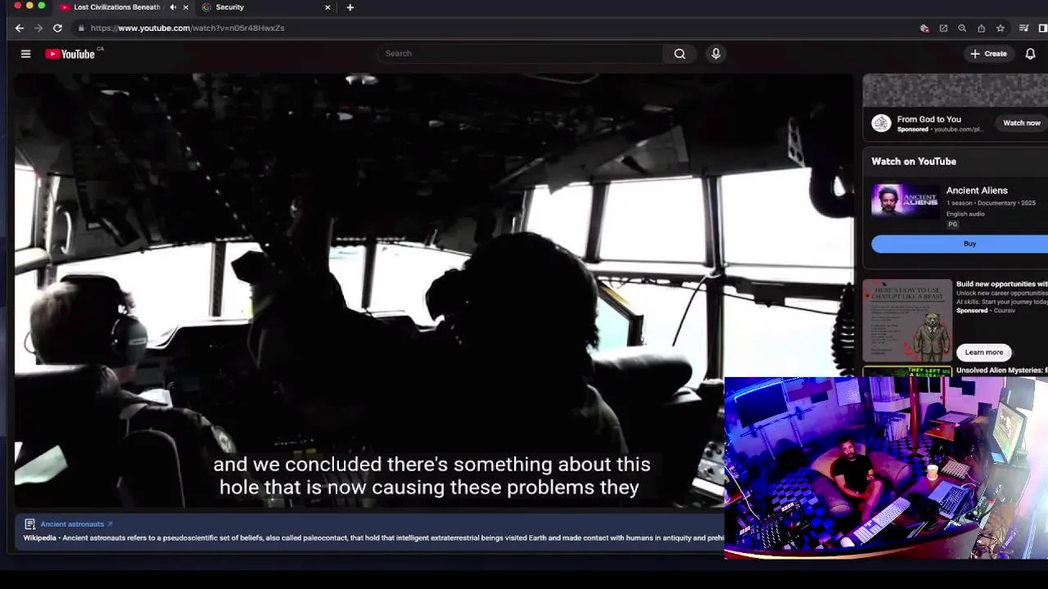Click the open-in-app external link icon
This screenshot has width=1048, height=589.
(x=943, y=28)
